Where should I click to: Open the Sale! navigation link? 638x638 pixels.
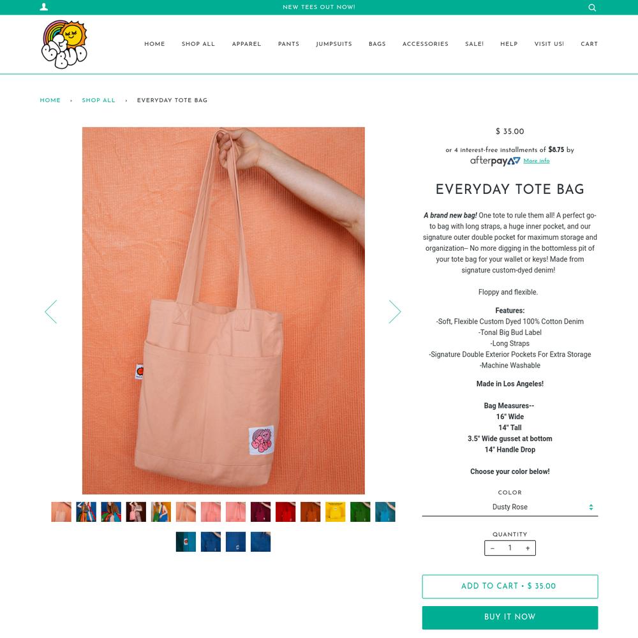tap(475, 44)
